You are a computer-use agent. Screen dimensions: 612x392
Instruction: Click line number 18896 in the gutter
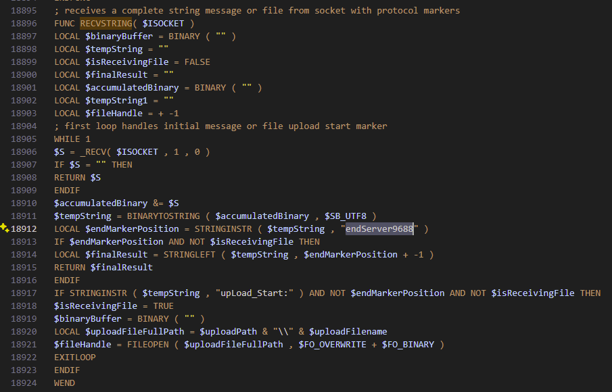click(24, 24)
